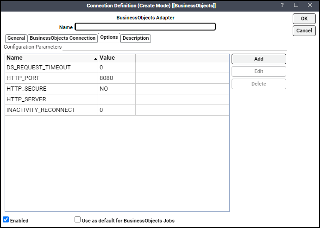320x228 pixels.
Task: Click the disabled Delete button
Action: click(259, 84)
